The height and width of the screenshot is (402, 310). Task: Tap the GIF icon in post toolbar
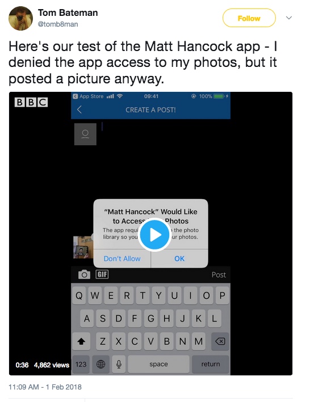(102, 274)
